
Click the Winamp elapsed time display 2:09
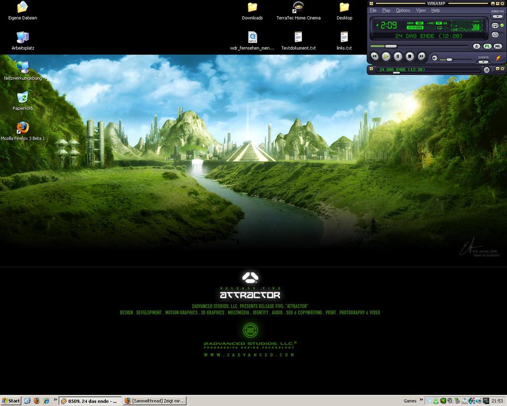(x=388, y=25)
